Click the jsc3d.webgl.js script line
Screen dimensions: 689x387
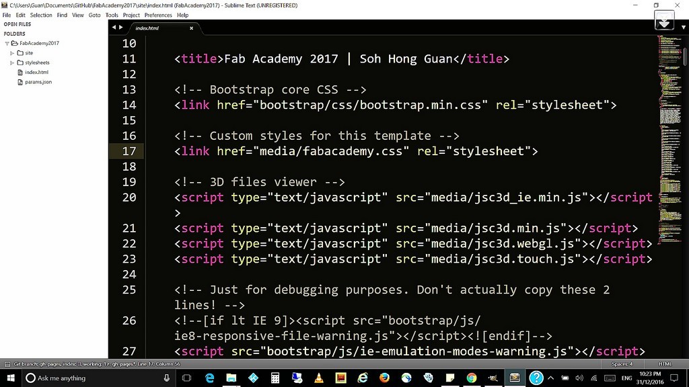413,243
